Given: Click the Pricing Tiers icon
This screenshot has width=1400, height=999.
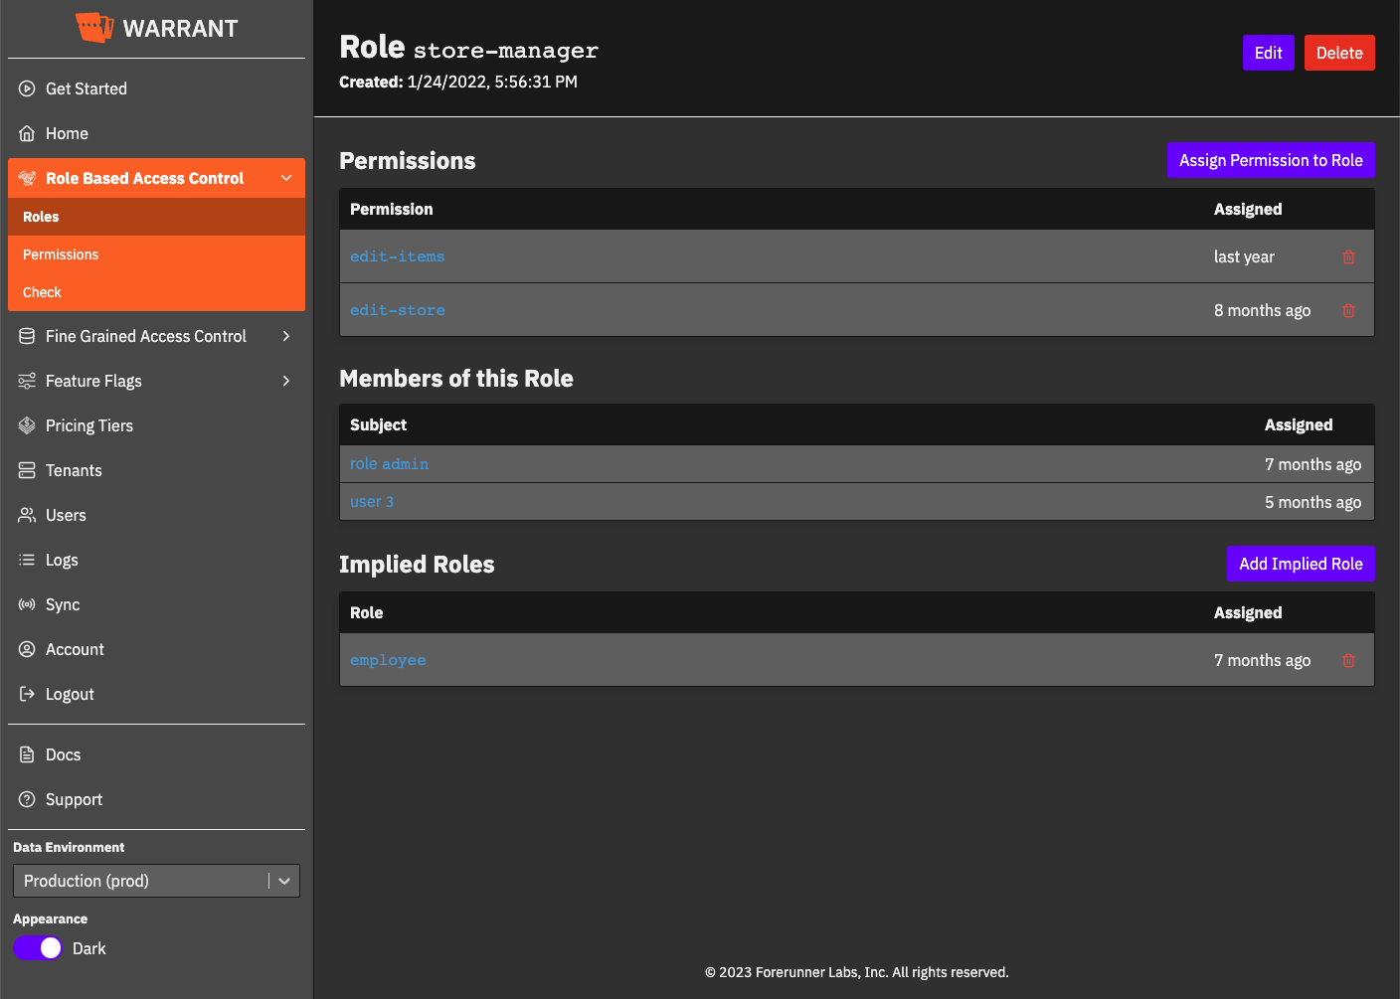Looking at the screenshot, I should [x=27, y=426].
